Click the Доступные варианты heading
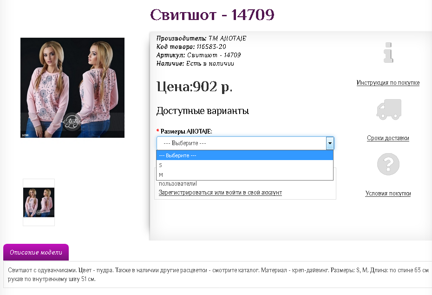Viewport: 432px width, 295px height. click(x=203, y=111)
